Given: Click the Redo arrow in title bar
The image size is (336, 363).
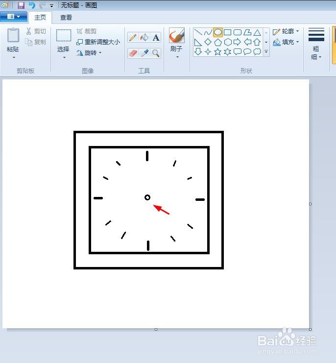Looking at the screenshot, I should [x=42, y=5].
